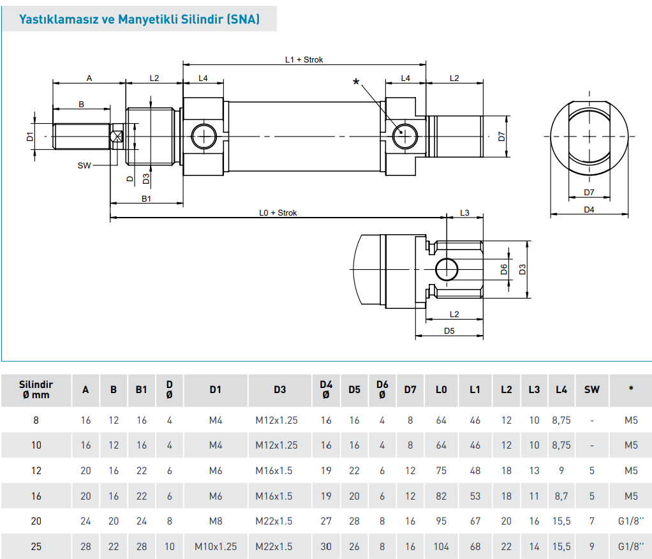Click the SW label on the drawing

click(x=84, y=165)
